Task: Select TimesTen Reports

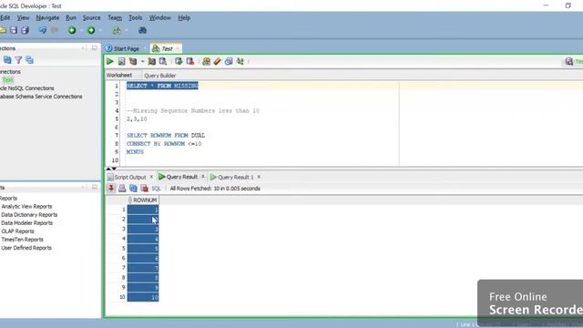Action: (x=22, y=240)
